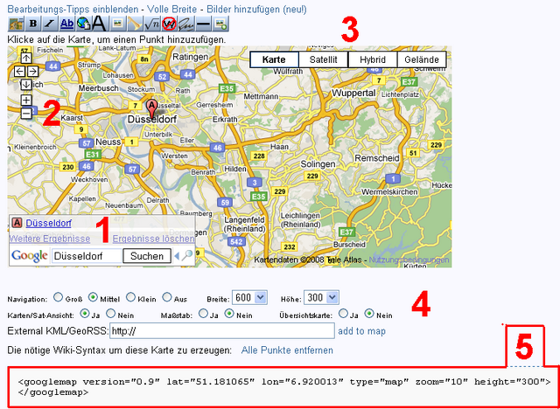Insert signature icon
The width and height of the screenshot is (560, 409).
186,24
